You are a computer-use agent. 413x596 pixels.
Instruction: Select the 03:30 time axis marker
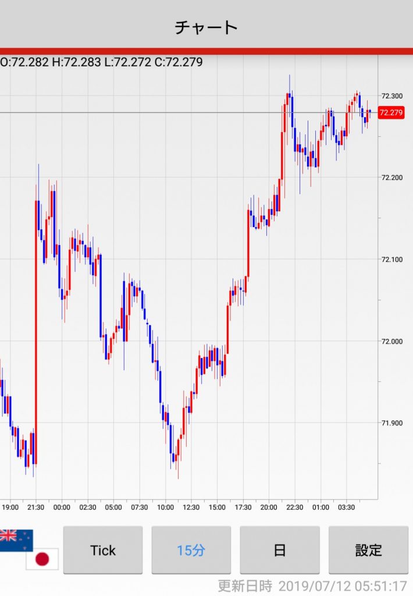[x=347, y=508]
